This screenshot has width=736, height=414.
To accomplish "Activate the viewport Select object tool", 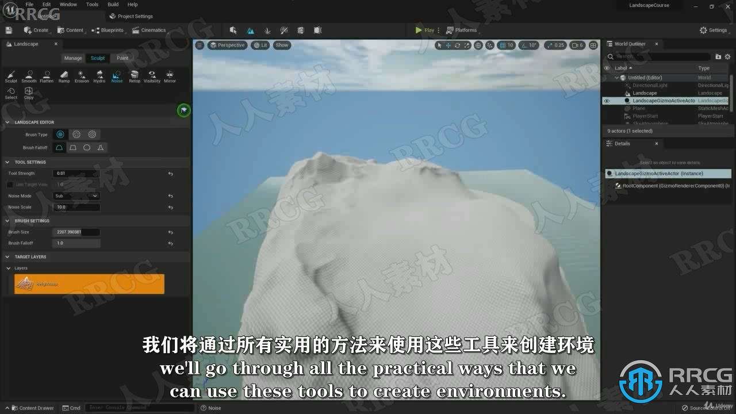I will click(439, 45).
